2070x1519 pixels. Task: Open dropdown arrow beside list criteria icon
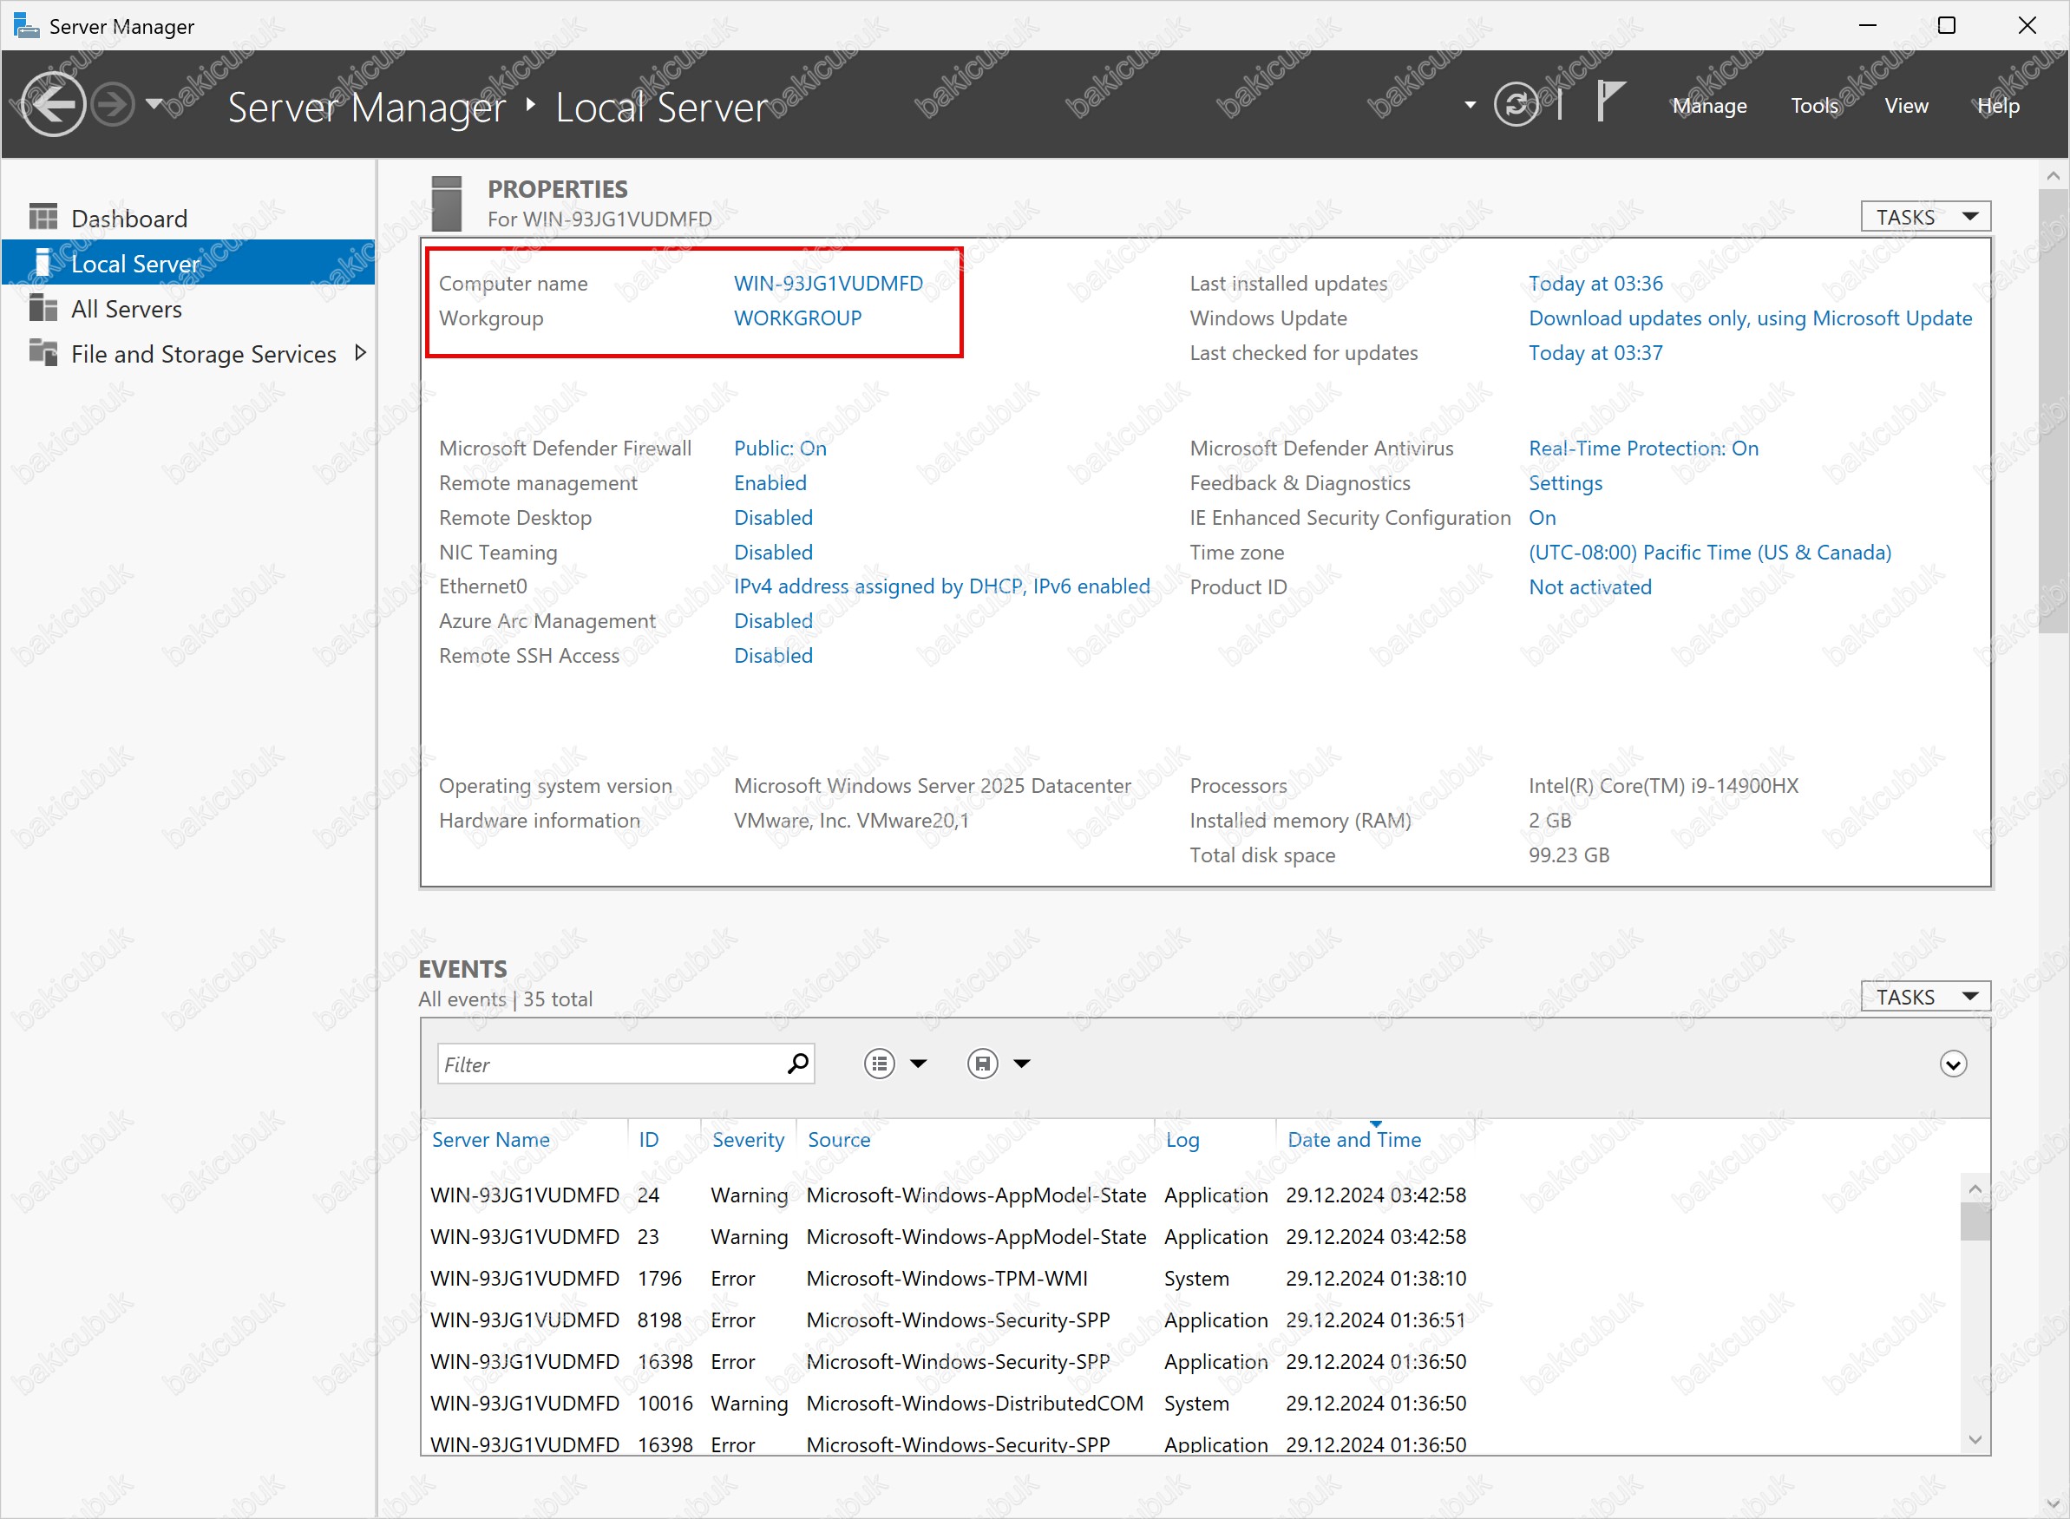918,1064
